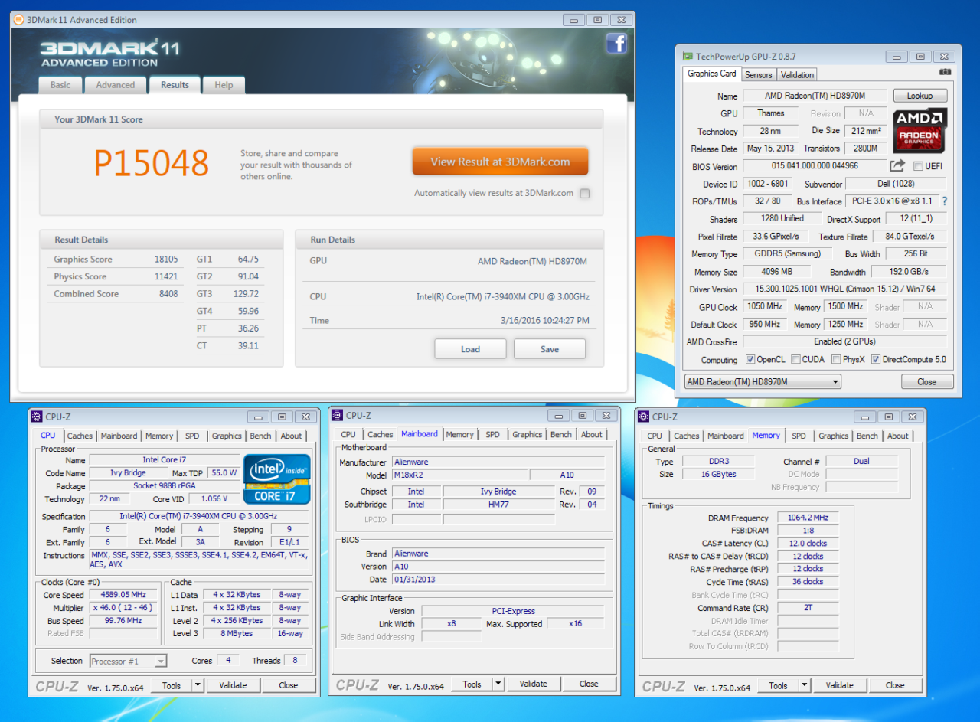Click Close button in CPU-Z Memory window
980x722 pixels.
[895, 685]
